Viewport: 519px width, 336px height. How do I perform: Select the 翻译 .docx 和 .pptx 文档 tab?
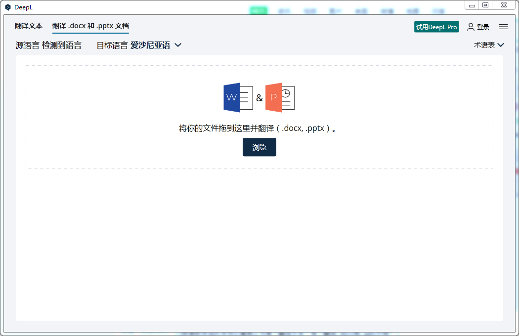click(90, 26)
